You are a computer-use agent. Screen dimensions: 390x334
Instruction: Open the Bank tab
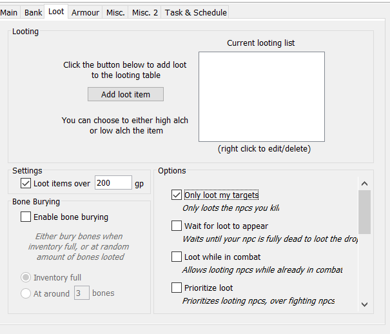[33, 12]
